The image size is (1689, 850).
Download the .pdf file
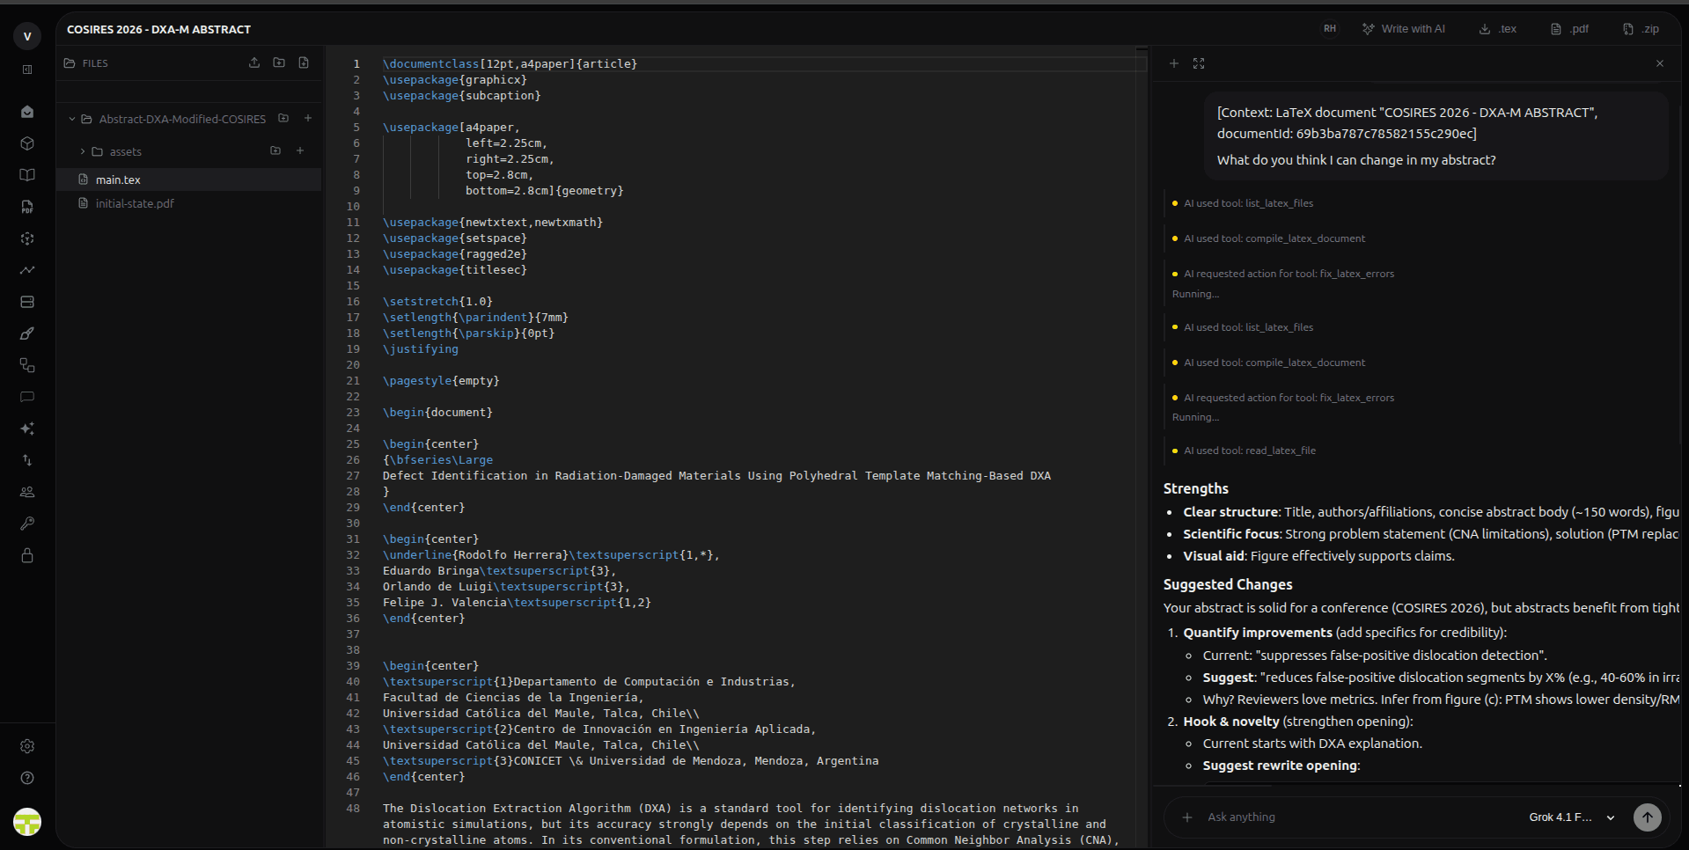(x=1569, y=29)
